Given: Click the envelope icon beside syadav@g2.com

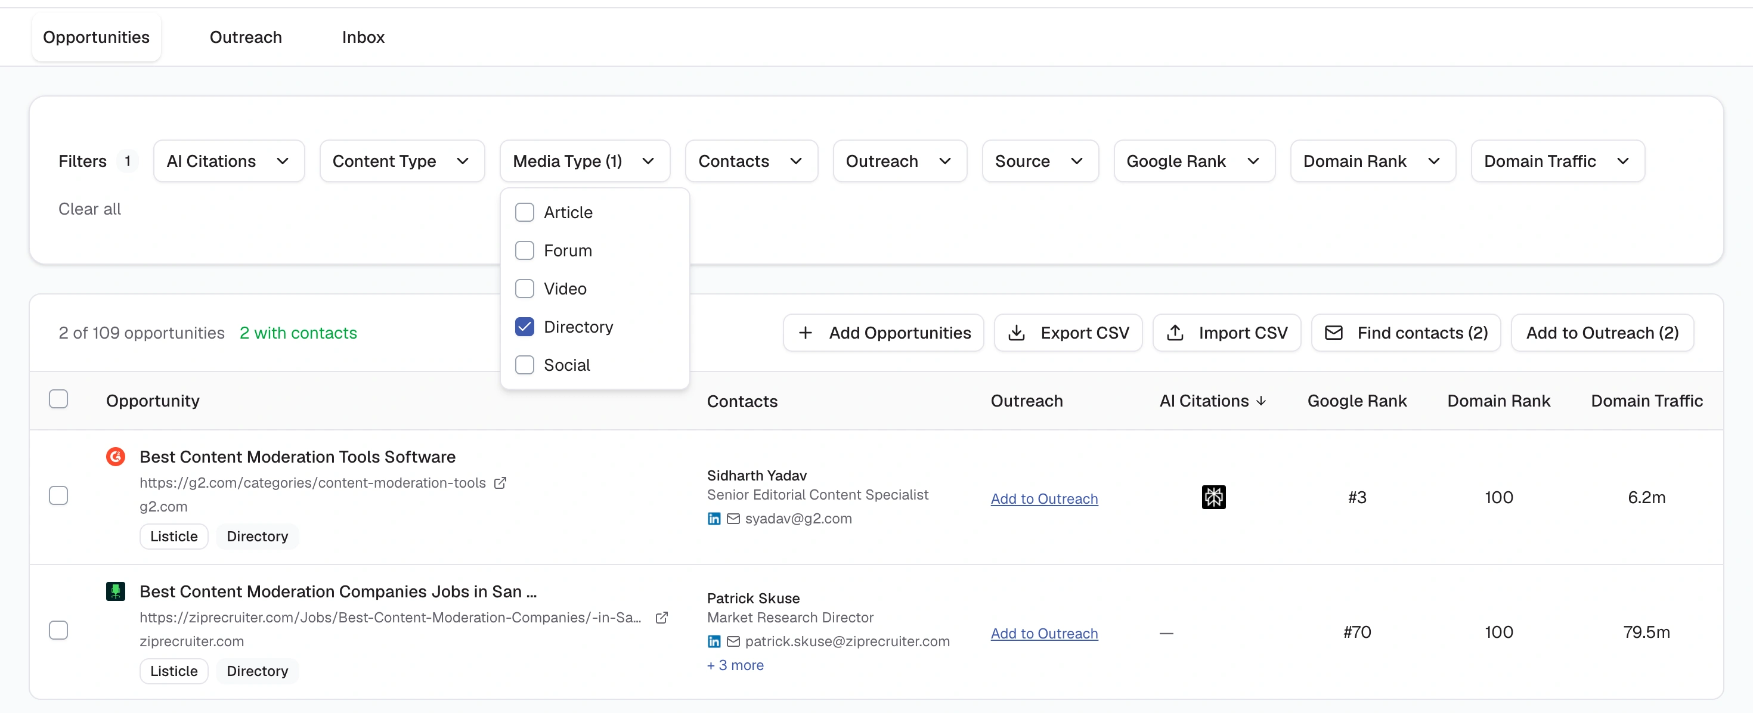Looking at the screenshot, I should [x=733, y=519].
